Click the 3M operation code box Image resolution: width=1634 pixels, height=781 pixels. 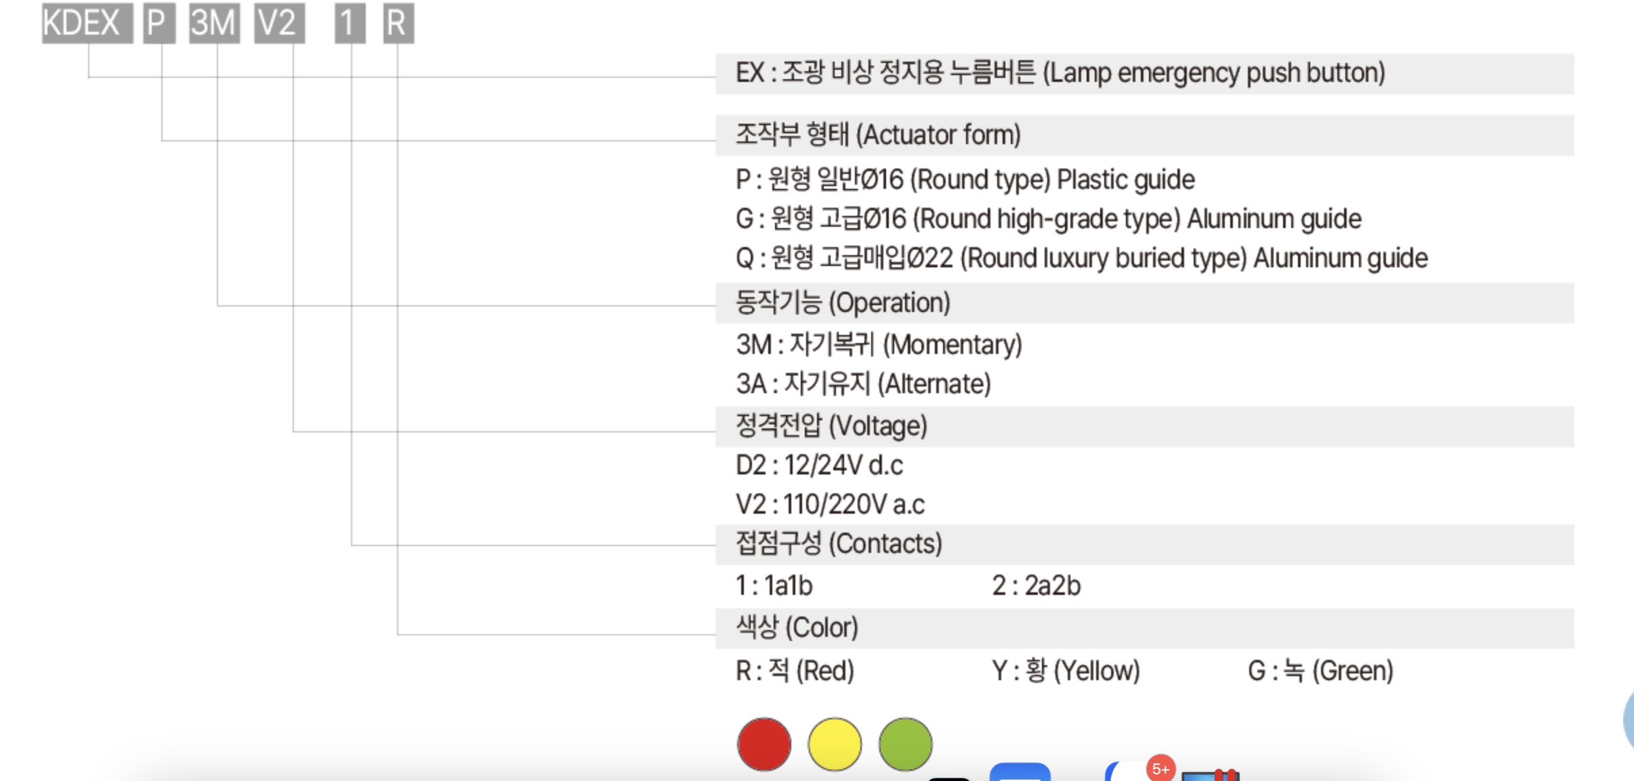pos(214,23)
